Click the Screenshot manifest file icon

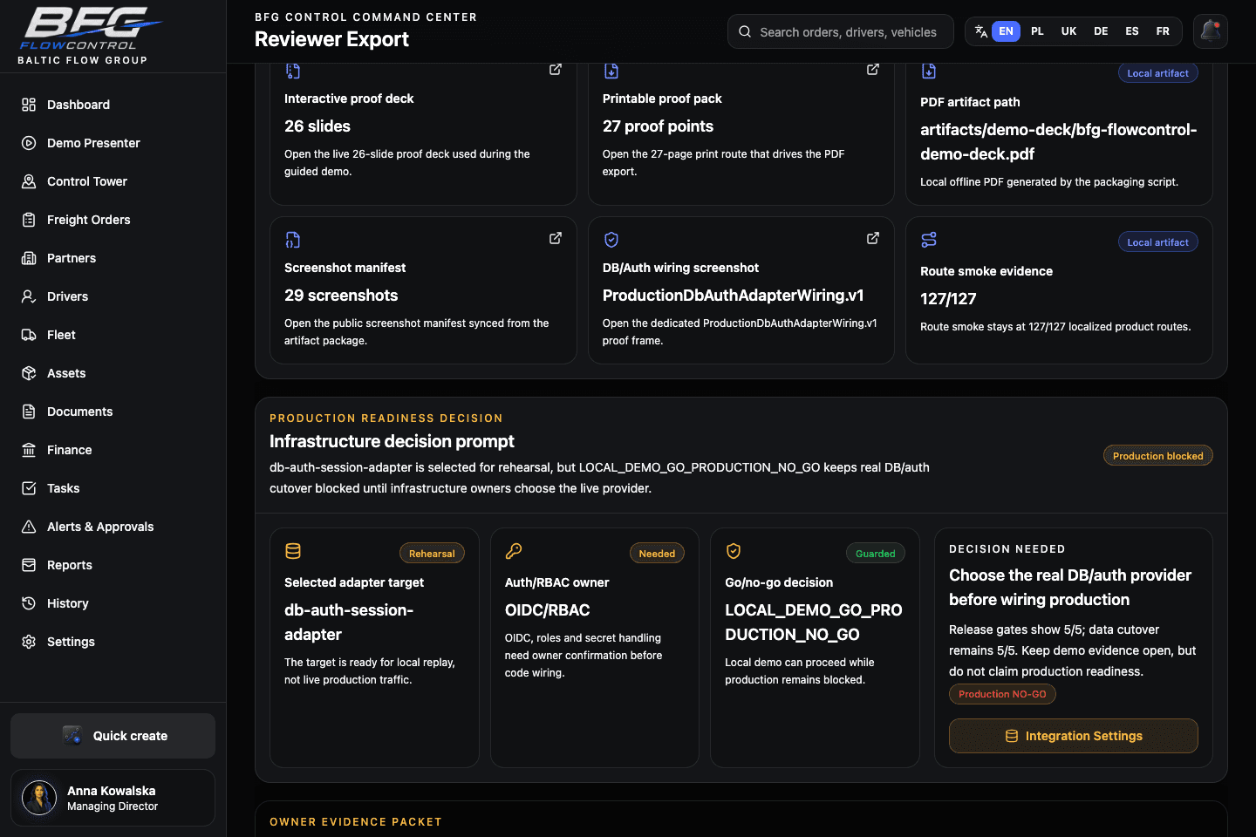pyautogui.click(x=293, y=240)
